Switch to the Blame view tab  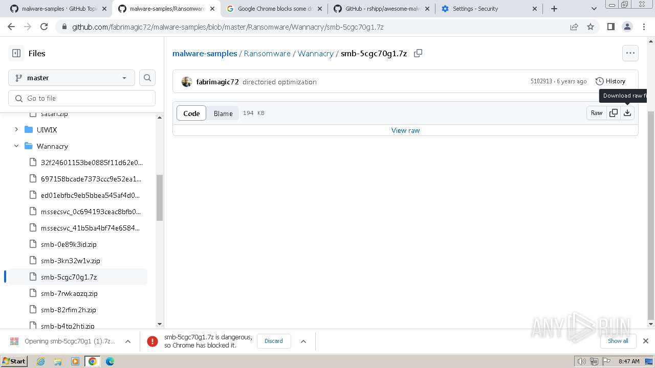[223, 113]
